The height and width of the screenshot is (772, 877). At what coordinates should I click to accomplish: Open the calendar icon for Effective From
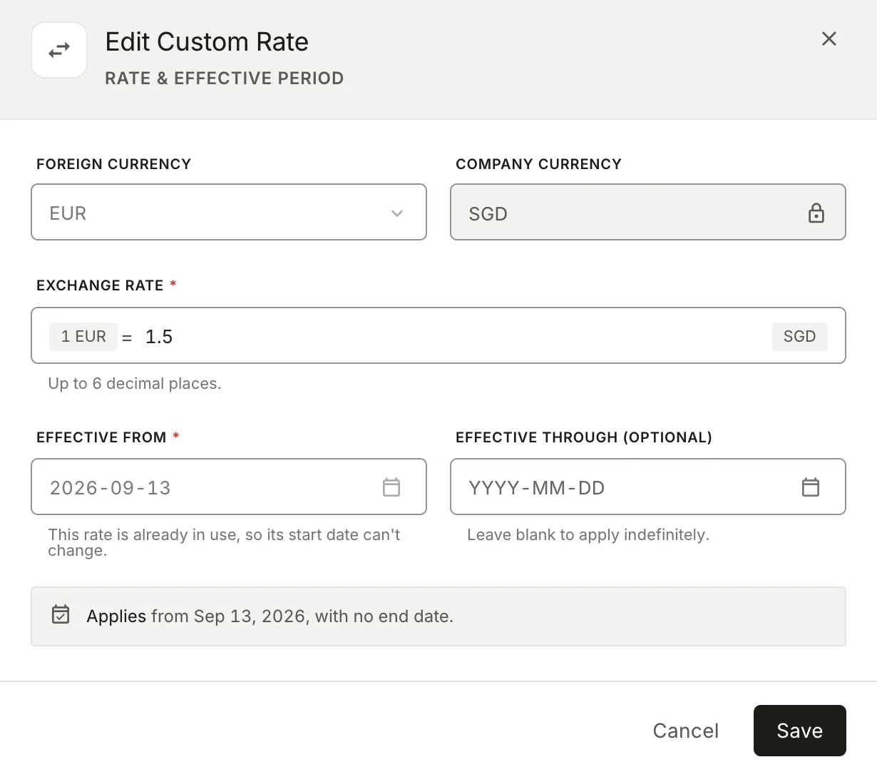tap(391, 487)
